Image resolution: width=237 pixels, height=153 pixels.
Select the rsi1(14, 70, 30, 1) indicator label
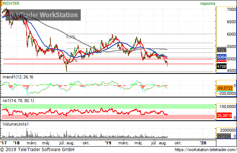(x=18, y=100)
